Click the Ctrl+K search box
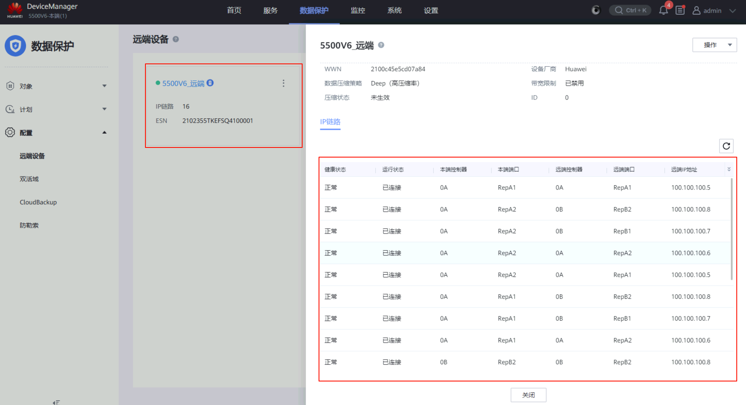The height and width of the screenshot is (405, 746). [630, 11]
